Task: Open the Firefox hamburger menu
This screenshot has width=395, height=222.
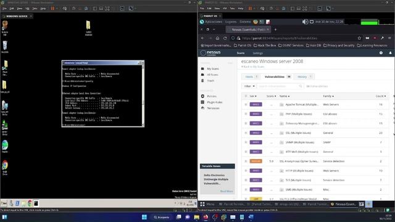Action: 389,38
